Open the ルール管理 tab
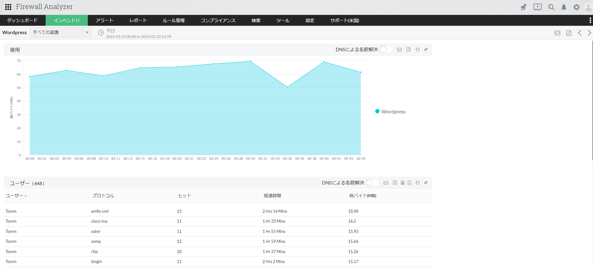This screenshot has height=268, width=593. tap(173, 20)
